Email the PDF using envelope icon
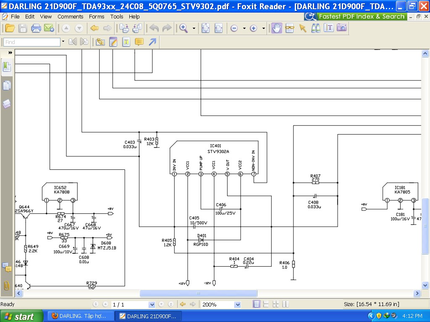 (x=49, y=28)
